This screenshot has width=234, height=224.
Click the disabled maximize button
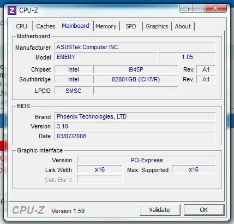[x=199, y=8]
